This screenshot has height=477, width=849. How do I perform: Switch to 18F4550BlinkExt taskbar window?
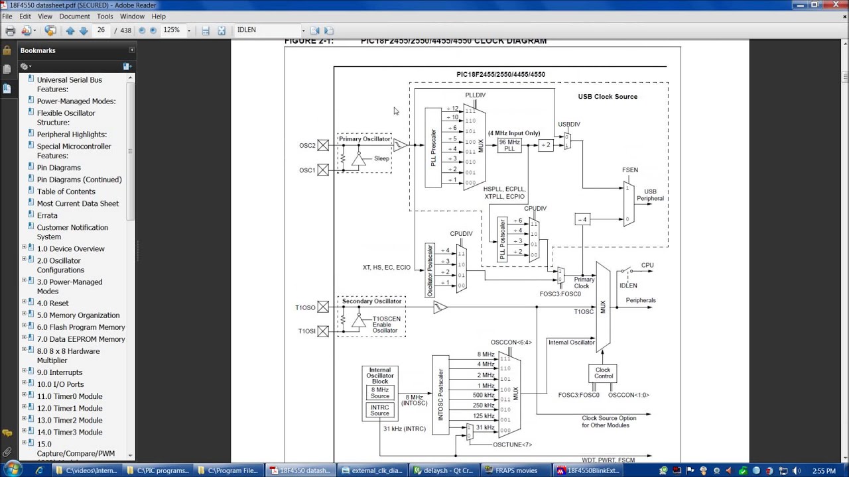pyautogui.click(x=587, y=470)
